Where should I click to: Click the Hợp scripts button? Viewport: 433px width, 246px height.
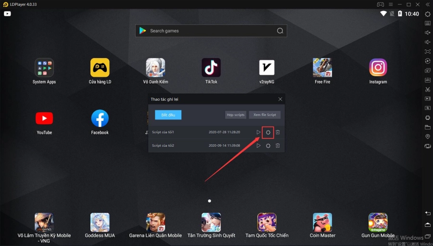(236, 115)
